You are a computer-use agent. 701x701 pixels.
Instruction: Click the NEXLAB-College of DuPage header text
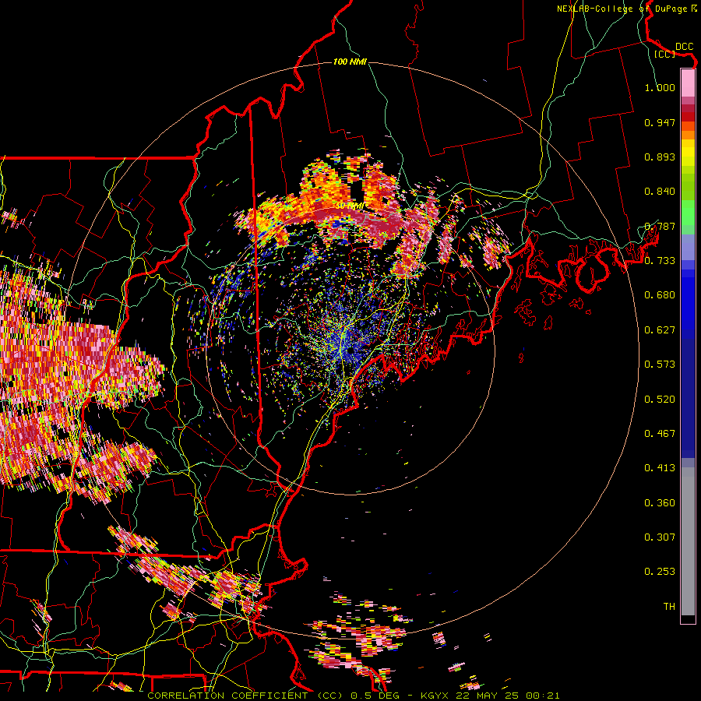622,9
